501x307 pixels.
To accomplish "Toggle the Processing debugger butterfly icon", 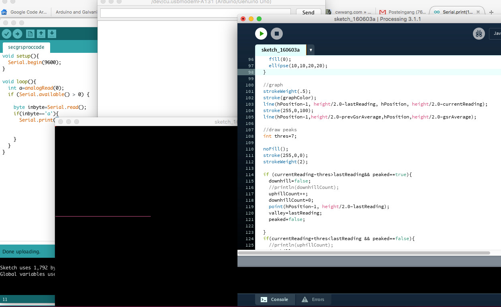I will coord(479,34).
